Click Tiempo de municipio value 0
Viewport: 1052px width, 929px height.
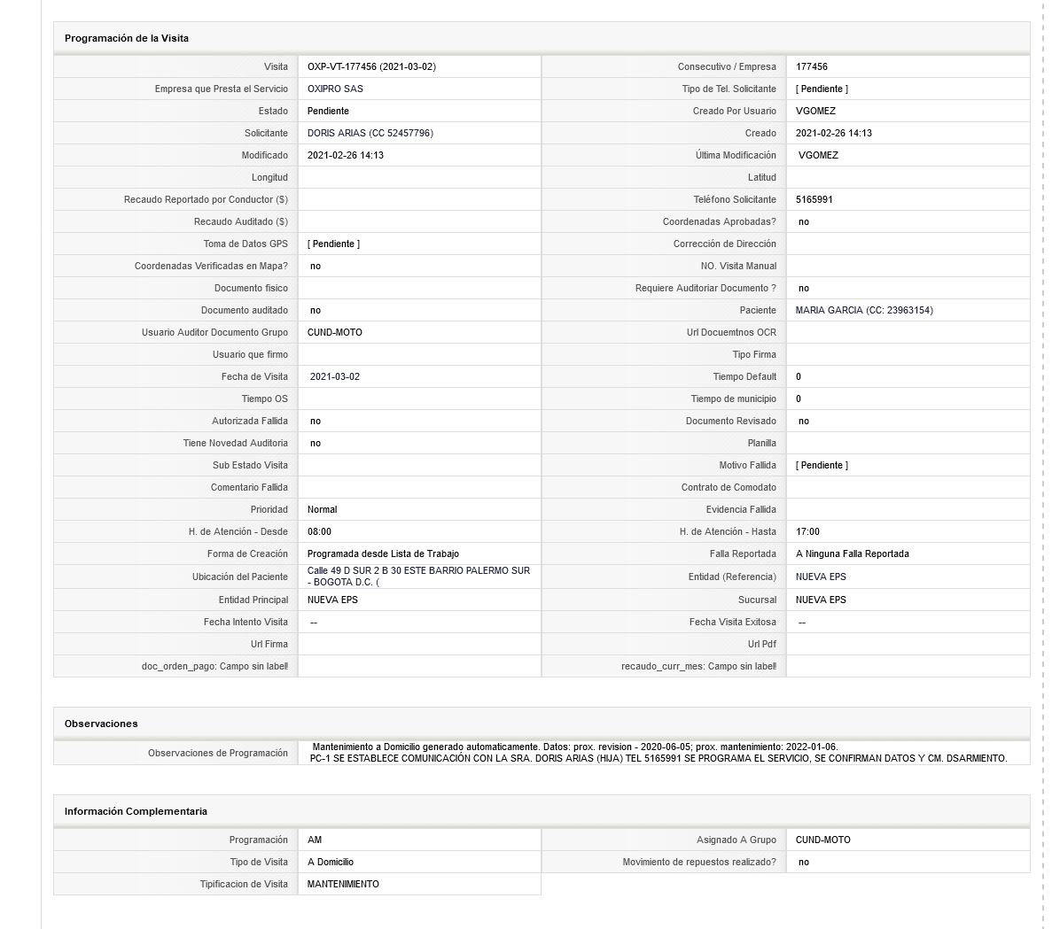(x=799, y=399)
